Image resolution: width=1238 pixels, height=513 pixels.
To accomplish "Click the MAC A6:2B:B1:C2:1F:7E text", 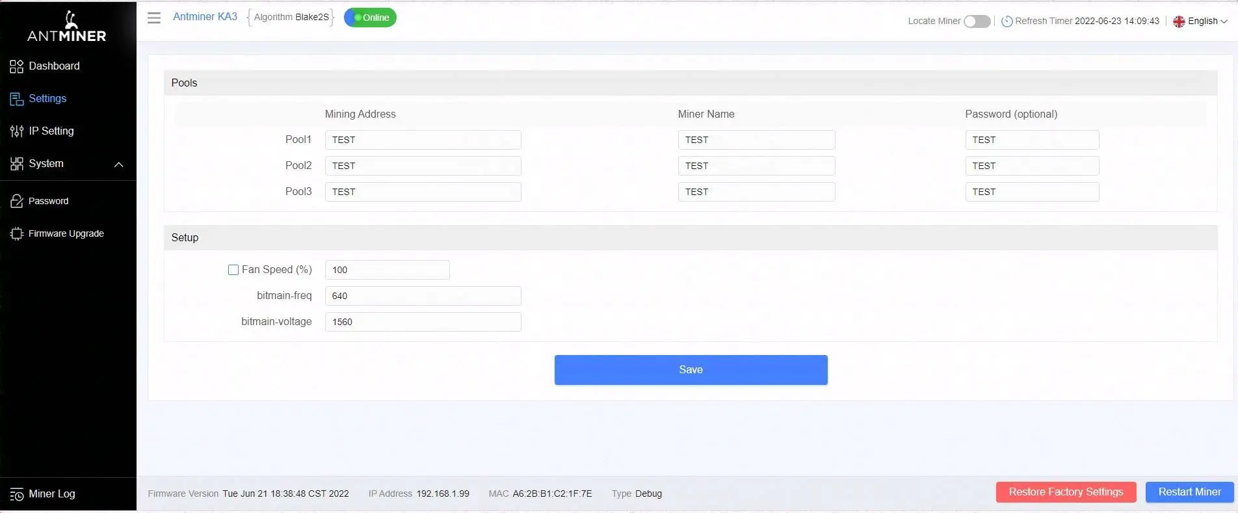I will tap(540, 494).
